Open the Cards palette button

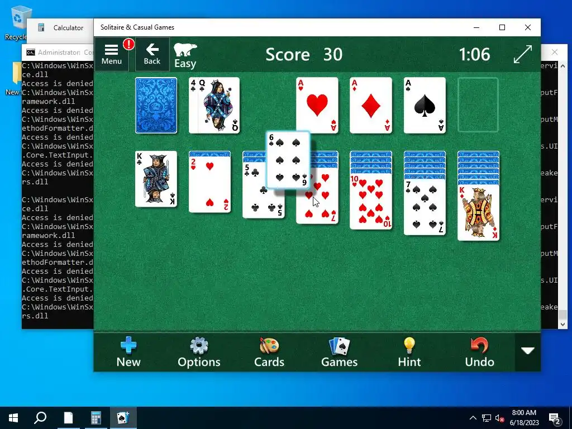(269, 352)
